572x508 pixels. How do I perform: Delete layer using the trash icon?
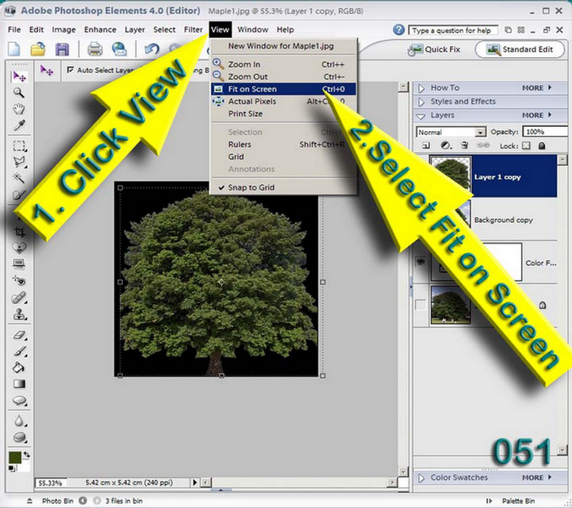(464, 145)
